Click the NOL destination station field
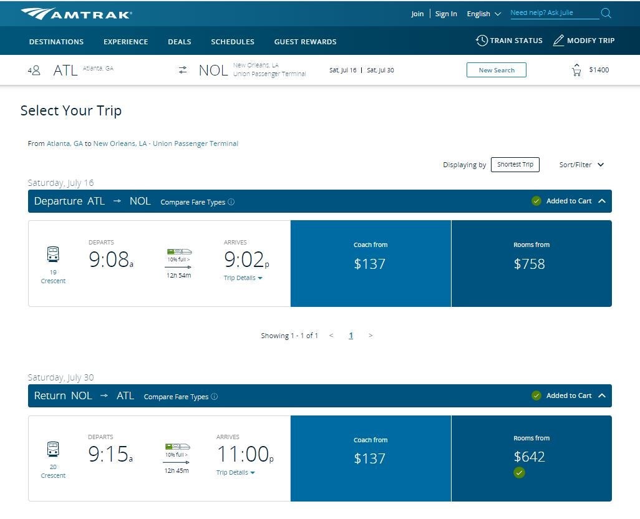Screen dimensions: 640x519 [252, 70]
